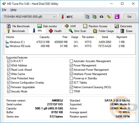Select the Windows RE tools volume row

[67, 46]
